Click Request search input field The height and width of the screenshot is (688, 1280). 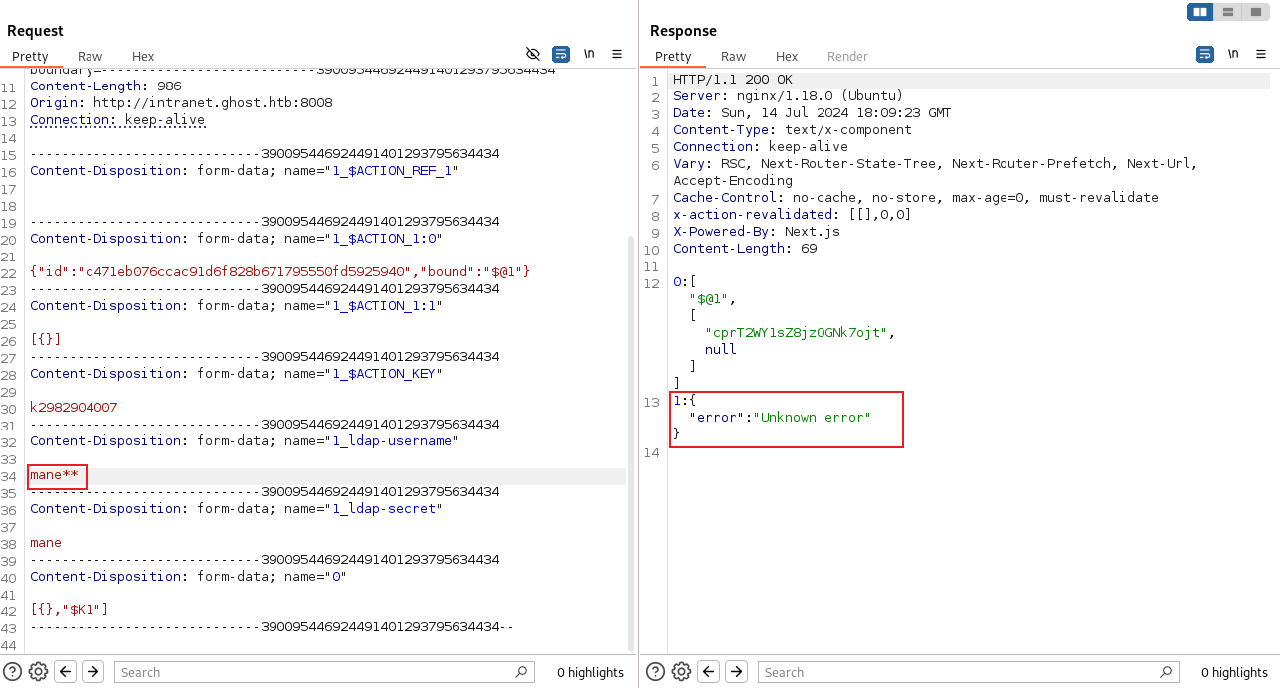click(324, 672)
